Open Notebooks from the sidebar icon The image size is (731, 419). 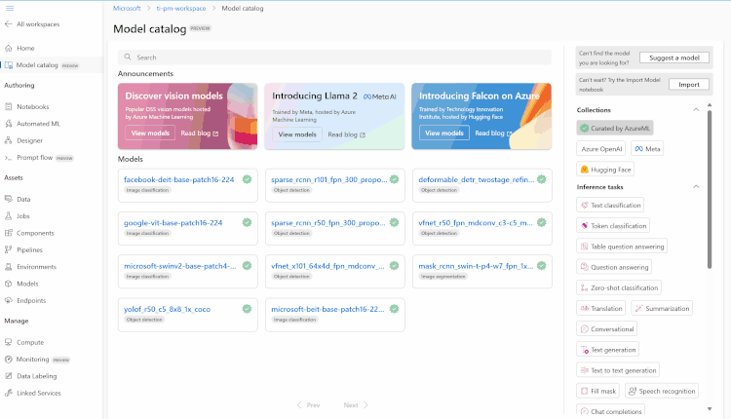[9, 107]
